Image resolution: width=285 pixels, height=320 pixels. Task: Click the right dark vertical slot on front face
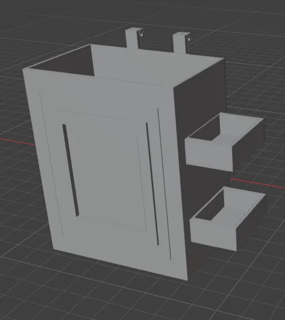coord(153,184)
